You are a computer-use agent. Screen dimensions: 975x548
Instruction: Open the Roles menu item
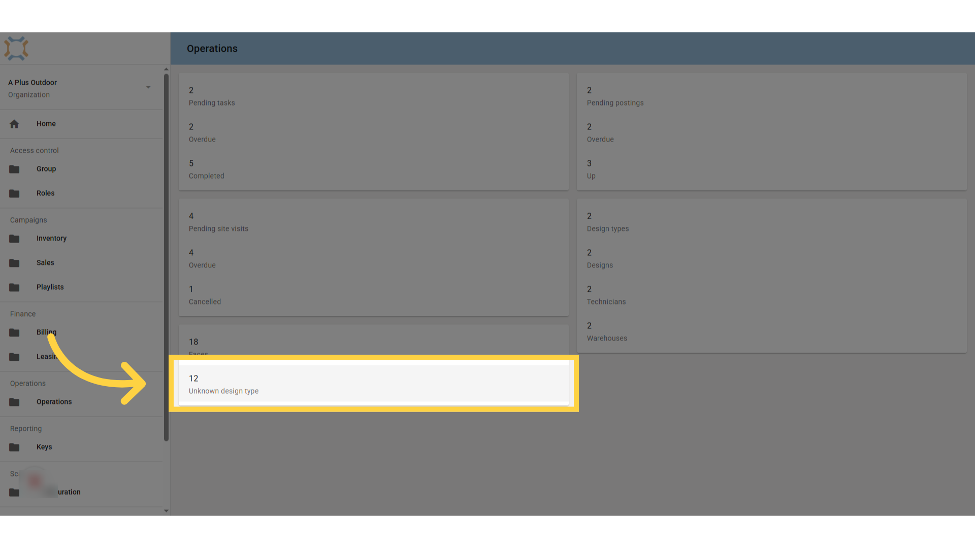(x=81, y=193)
